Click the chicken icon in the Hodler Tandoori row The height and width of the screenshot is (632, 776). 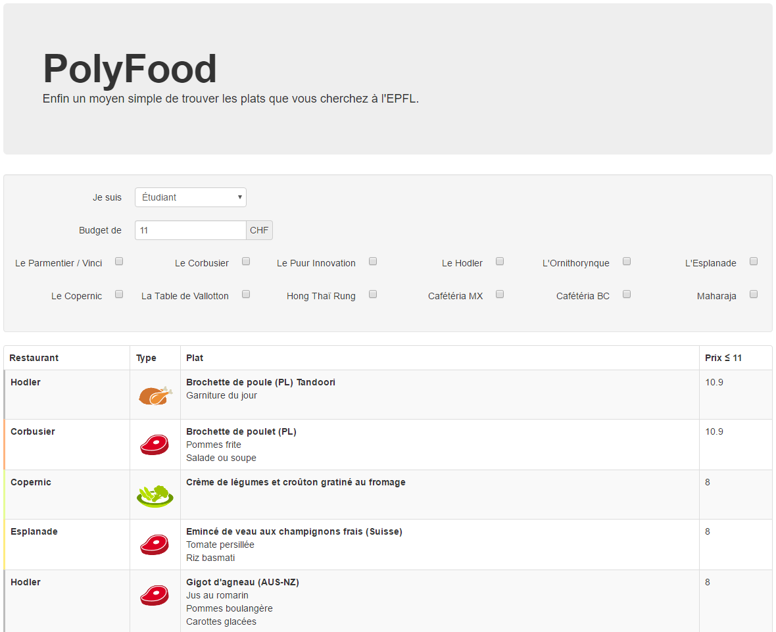point(155,395)
